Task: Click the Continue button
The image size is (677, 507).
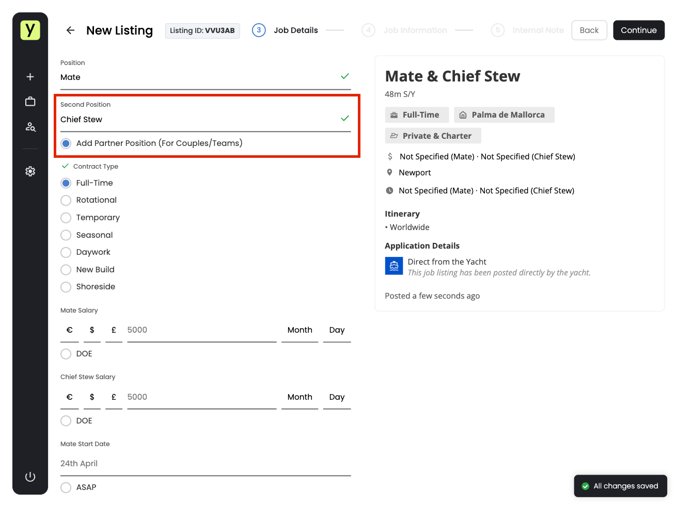Action: pos(639,30)
